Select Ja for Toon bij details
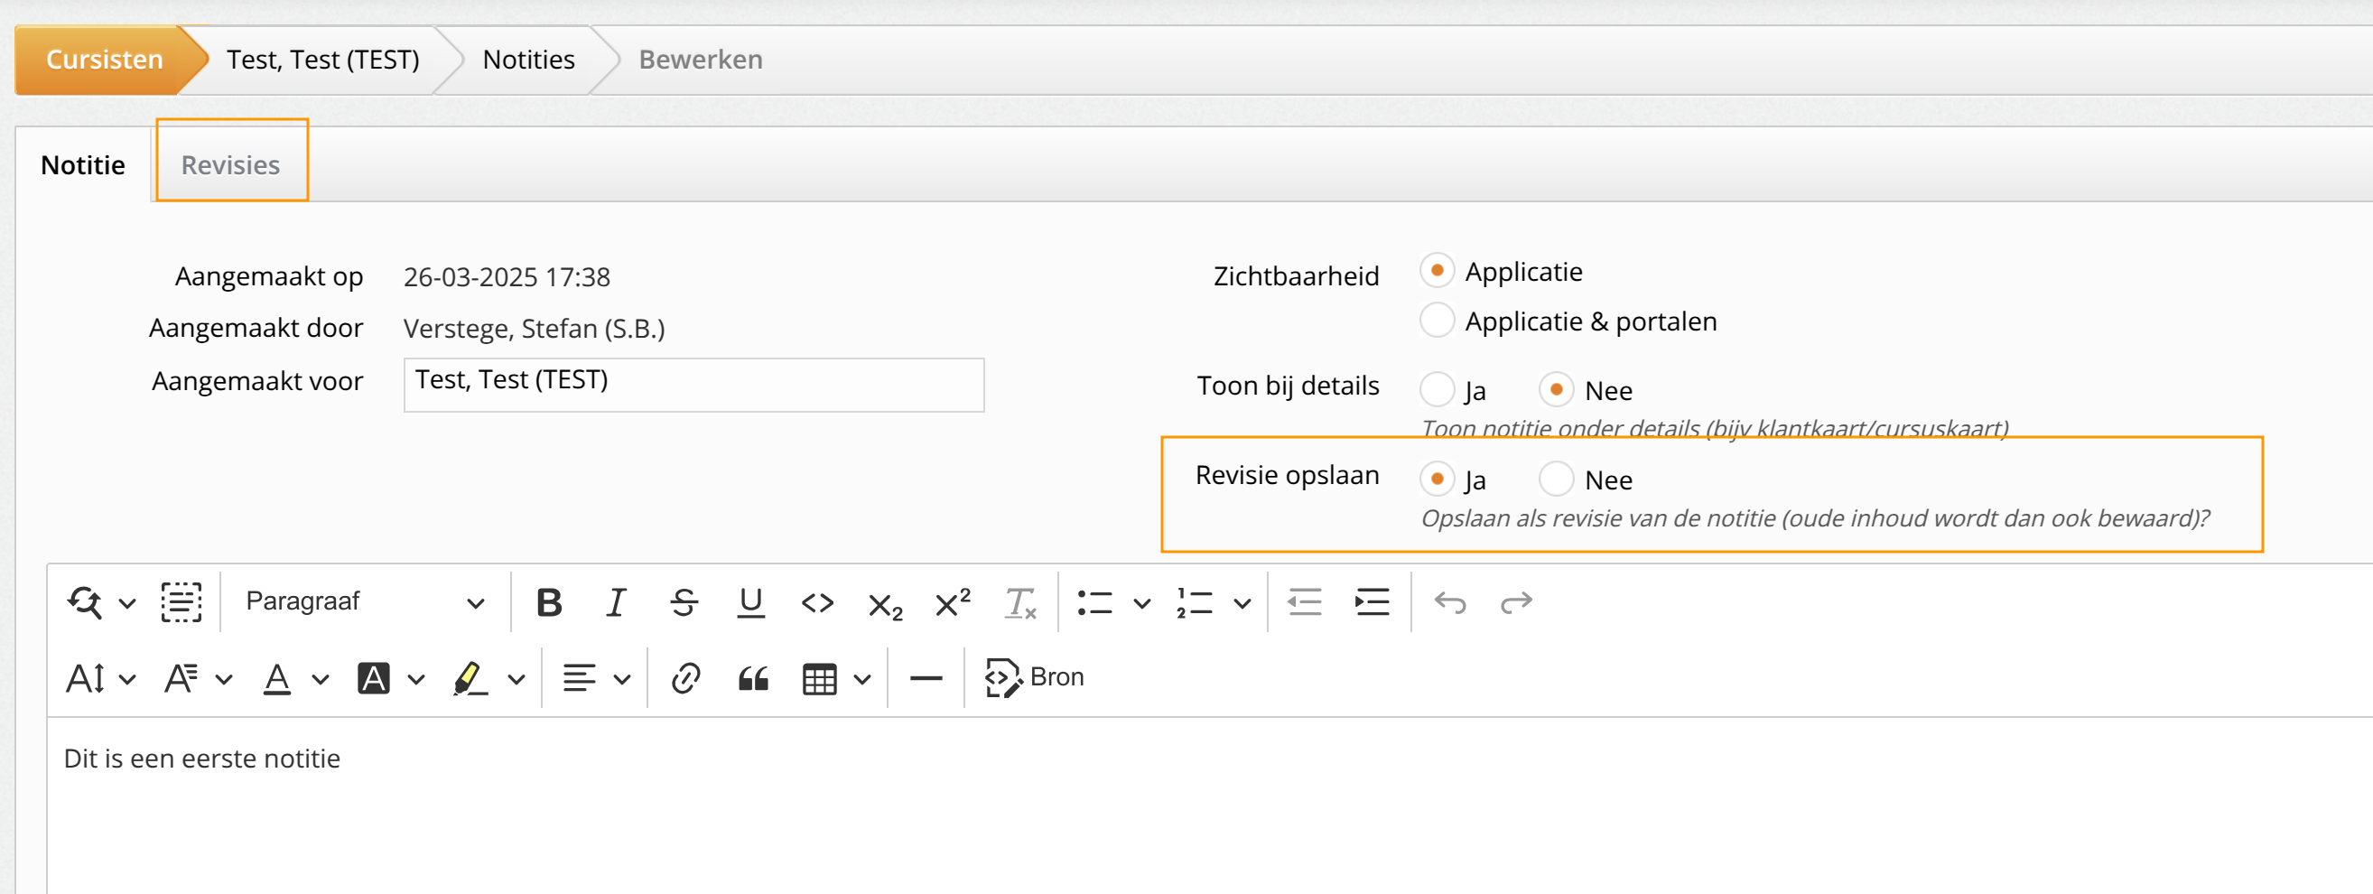The image size is (2373, 894). [1436, 390]
